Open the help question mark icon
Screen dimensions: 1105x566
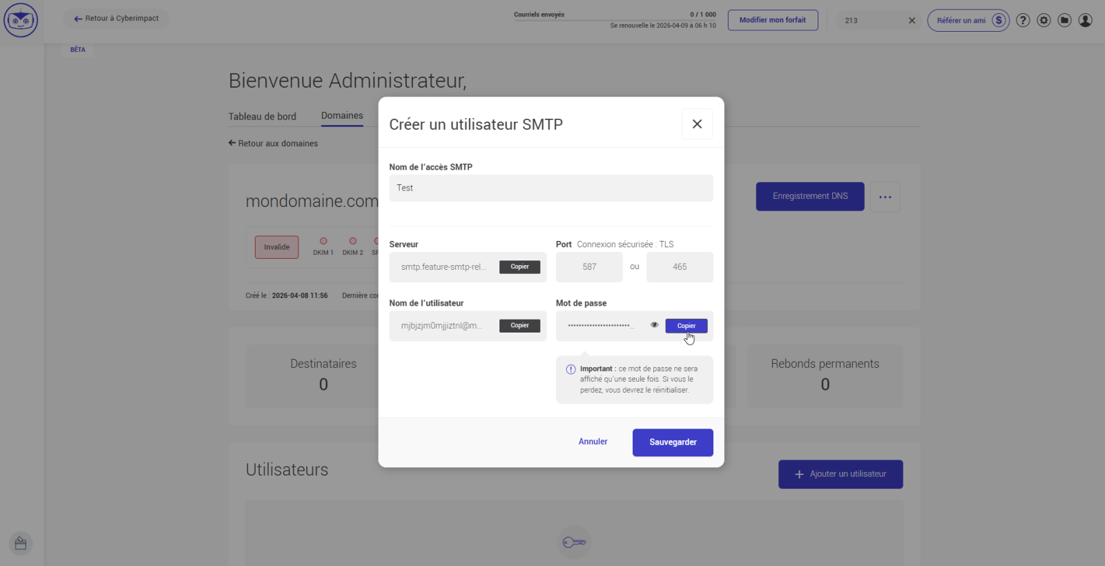point(1023,20)
